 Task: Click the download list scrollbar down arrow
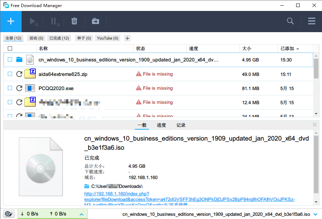(316, 114)
